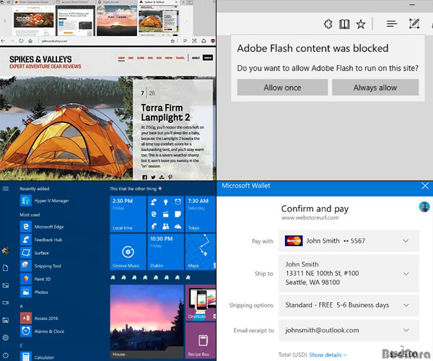Launch Paint 3D from Start list

tap(35, 279)
